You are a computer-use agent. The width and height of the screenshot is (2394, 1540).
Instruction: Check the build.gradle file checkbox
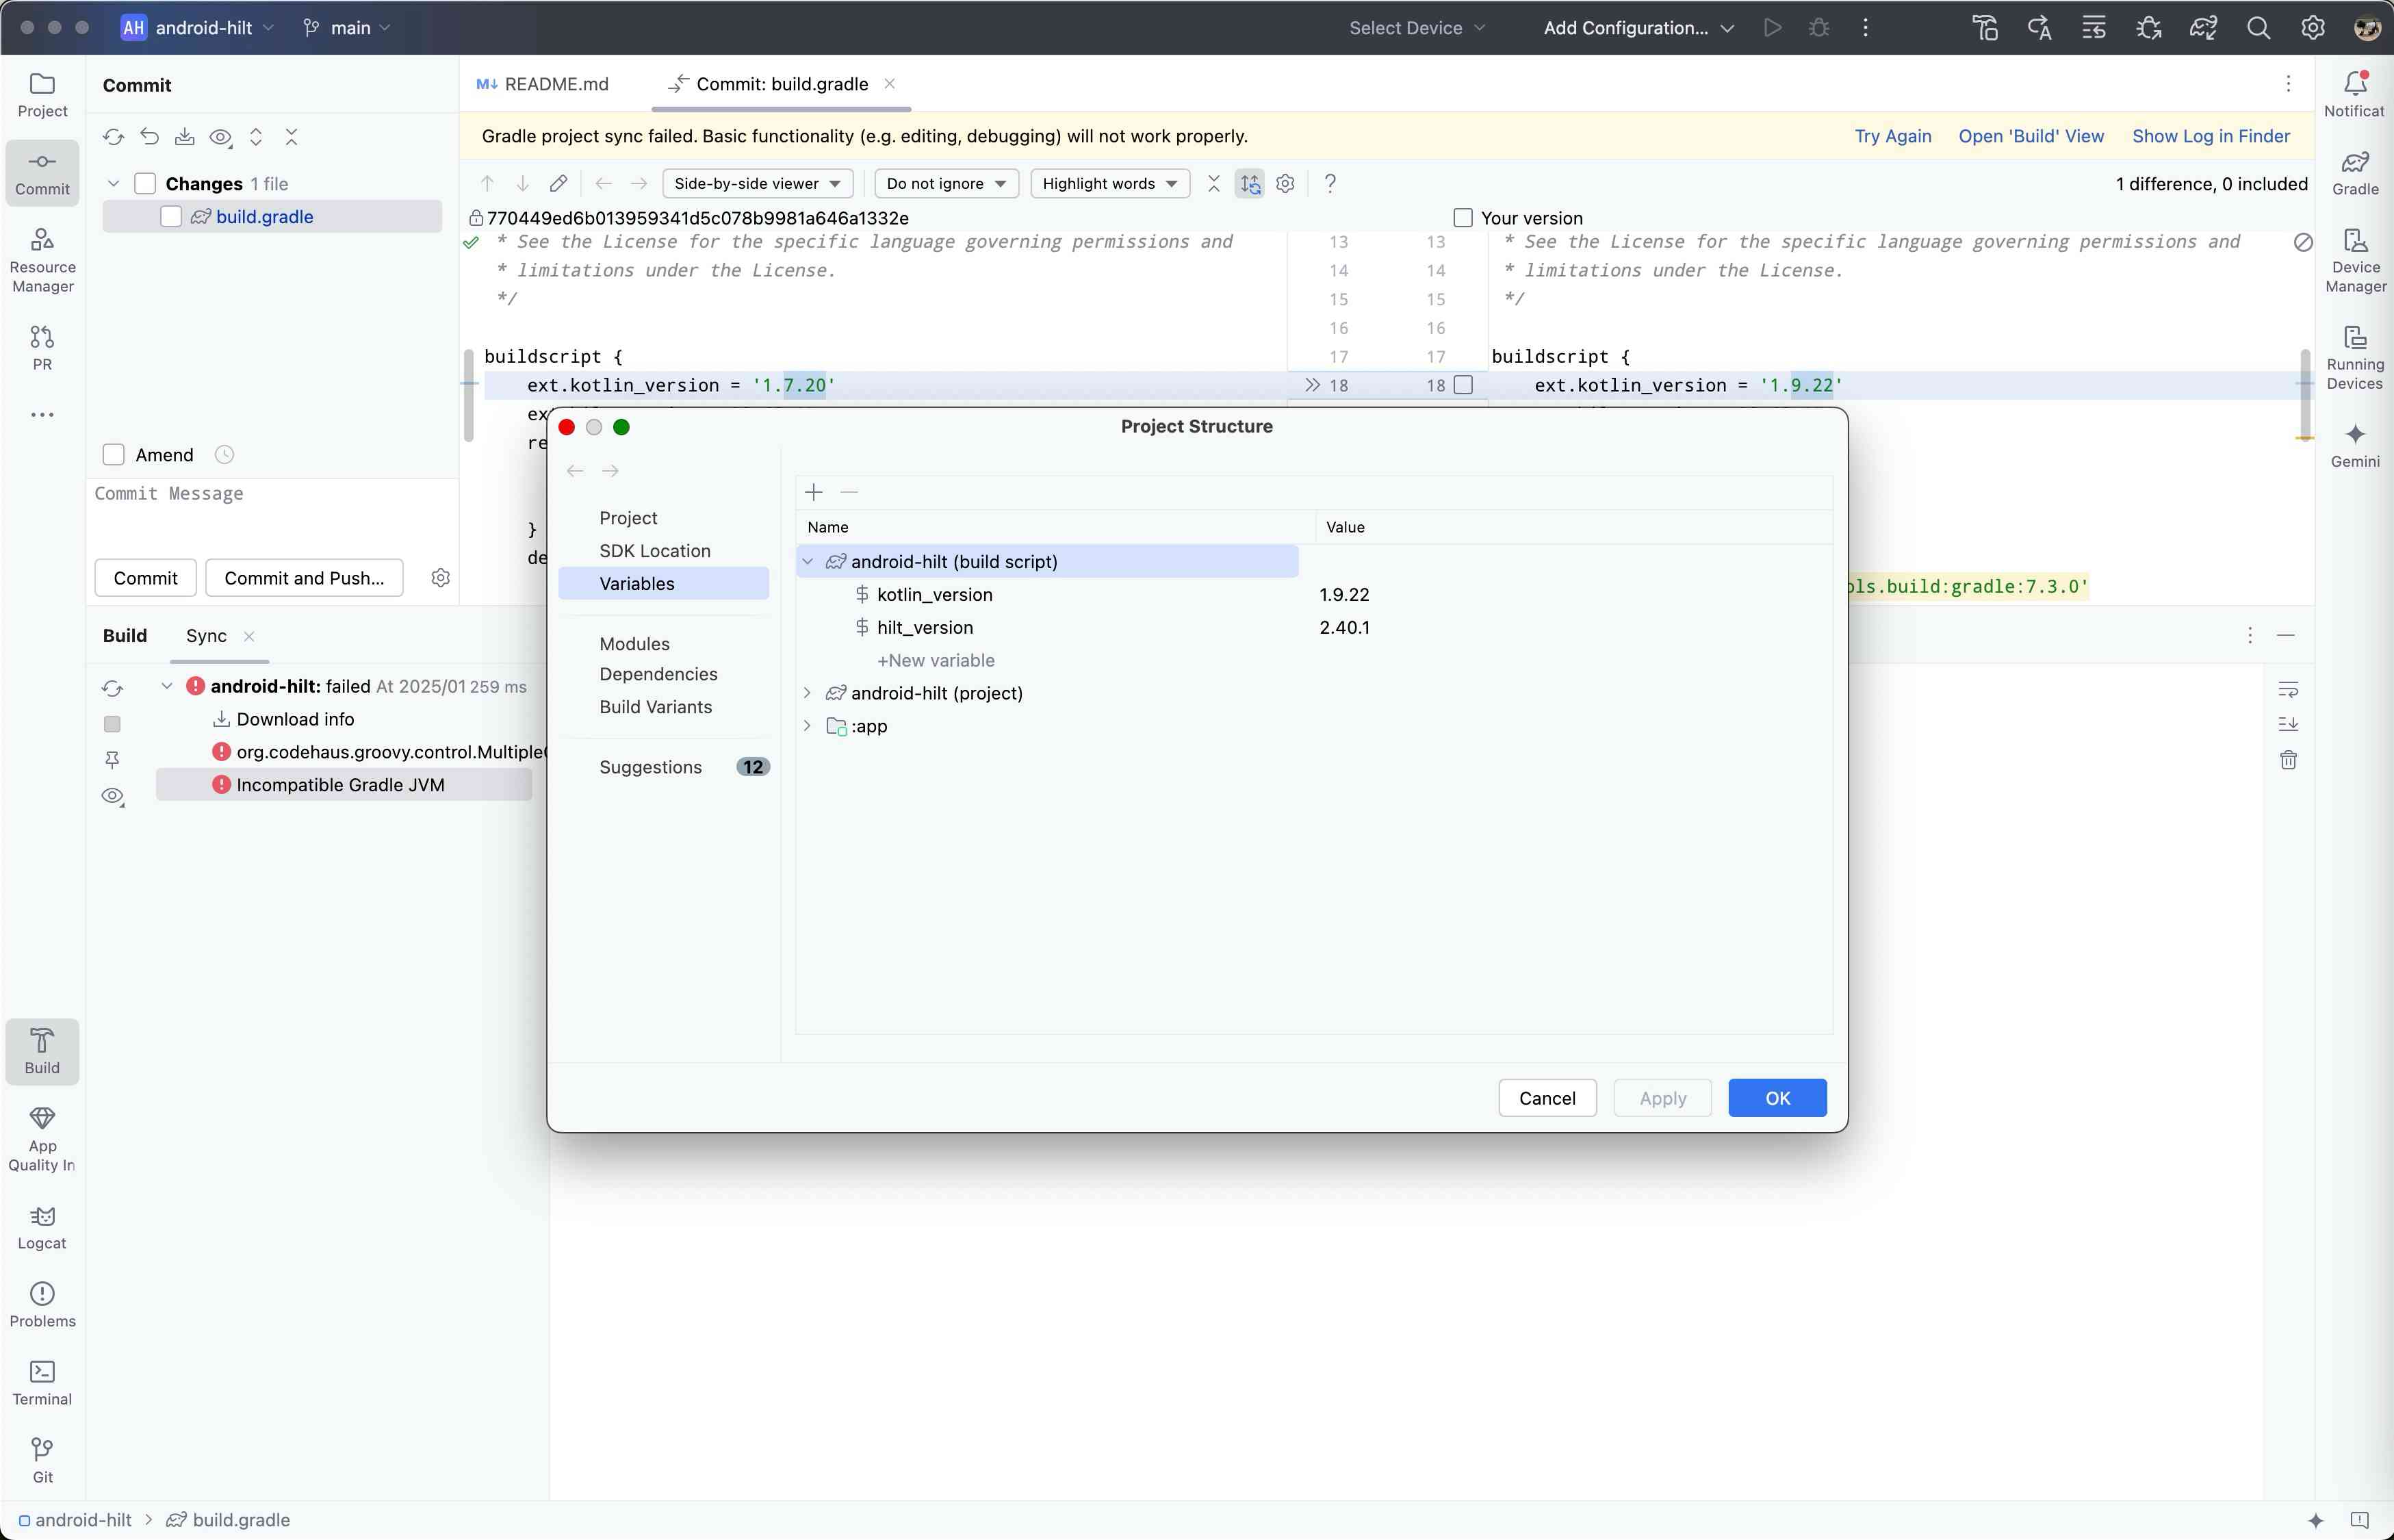(x=171, y=217)
